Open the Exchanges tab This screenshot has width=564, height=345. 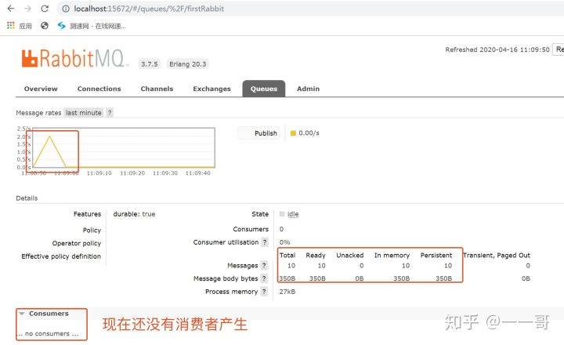[x=211, y=89]
